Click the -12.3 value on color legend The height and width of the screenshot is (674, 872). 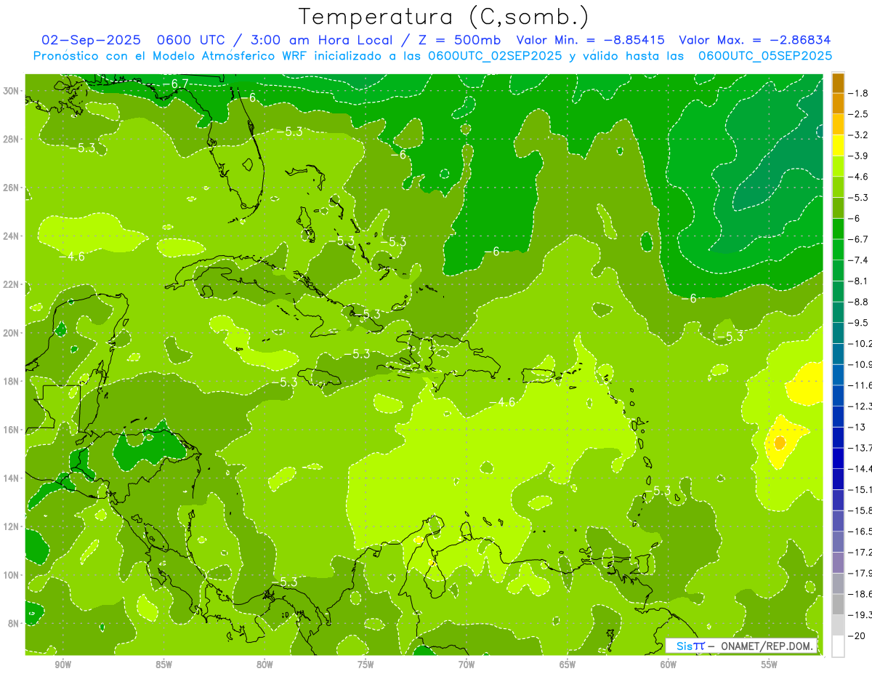pyautogui.click(x=860, y=406)
